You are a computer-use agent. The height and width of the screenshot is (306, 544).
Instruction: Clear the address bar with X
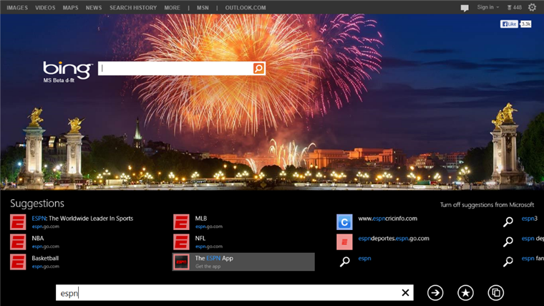coord(405,293)
